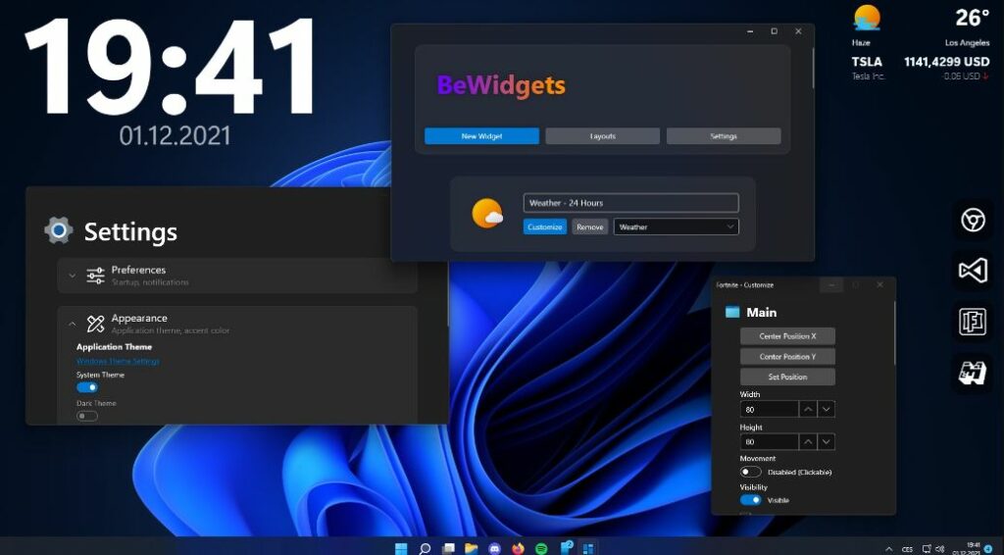Click the Customize window scrollbar
Image resolution: width=1004 pixels, height=555 pixels.
(x=894, y=332)
